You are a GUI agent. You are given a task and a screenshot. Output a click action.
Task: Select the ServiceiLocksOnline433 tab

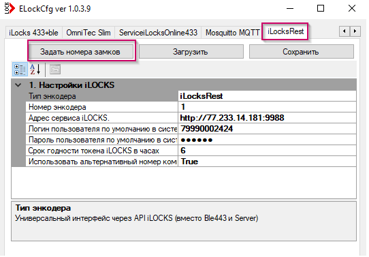(x=158, y=33)
